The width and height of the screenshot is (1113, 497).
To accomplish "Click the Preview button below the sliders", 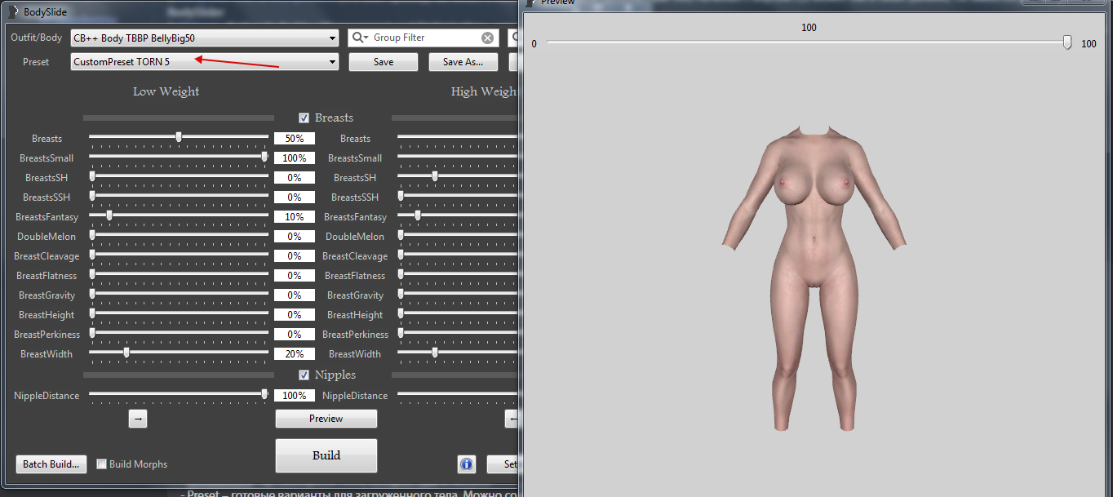I will tap(326, 419).
